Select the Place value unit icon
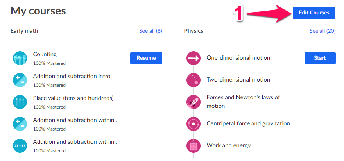Screen dimensions: 344x161 tap(20, 102)
